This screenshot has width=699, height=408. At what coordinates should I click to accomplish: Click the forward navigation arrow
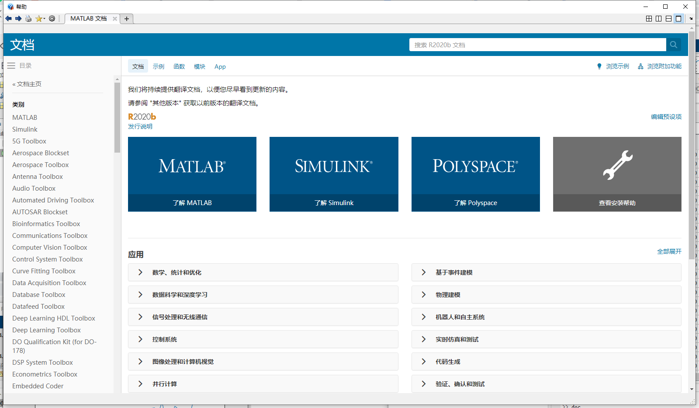[18, 18]
